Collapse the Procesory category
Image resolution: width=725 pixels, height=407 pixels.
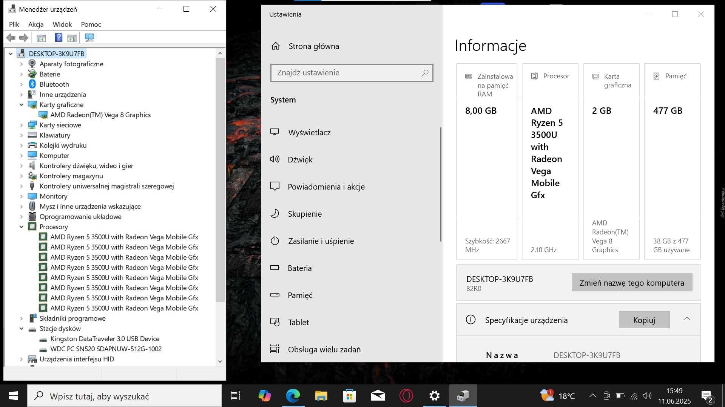click(21, 226)
